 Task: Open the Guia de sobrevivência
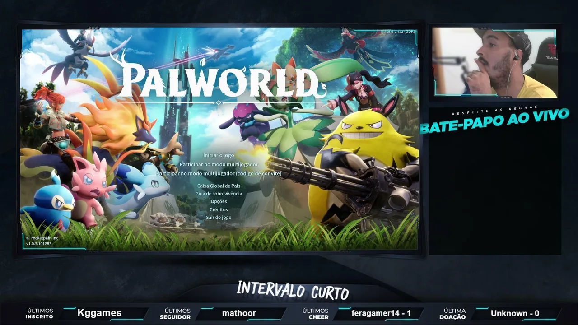[x=219, y=194]
